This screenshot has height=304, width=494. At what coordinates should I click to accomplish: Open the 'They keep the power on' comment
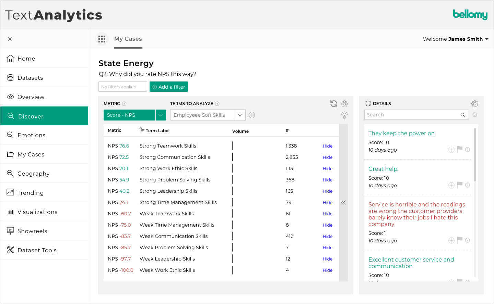click(x=401, y=133)
